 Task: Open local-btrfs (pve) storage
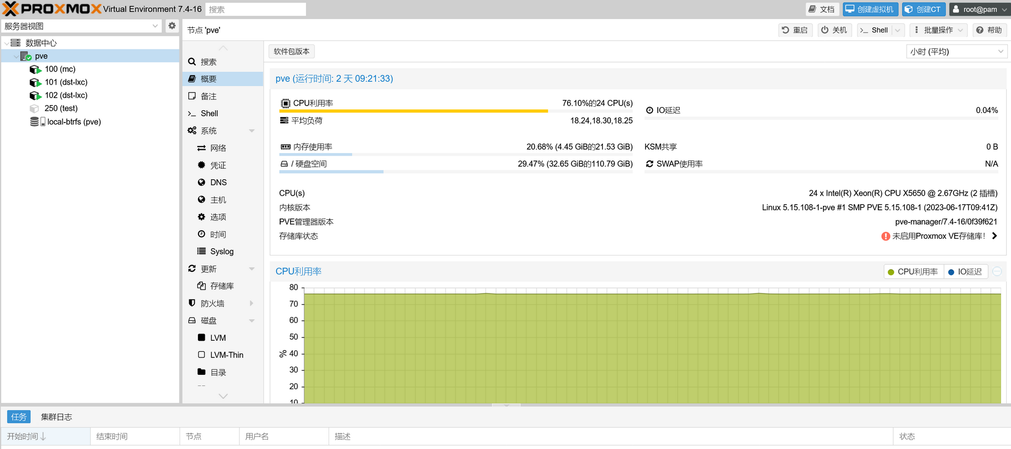click(x=73, y=121)
